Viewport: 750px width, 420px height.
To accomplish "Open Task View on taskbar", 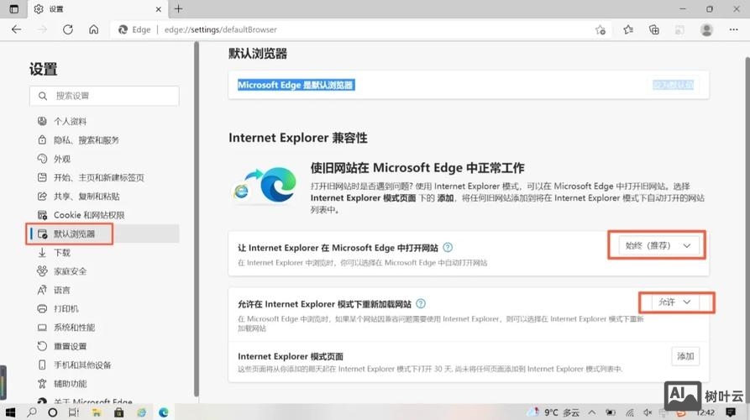I will point(74,412).
